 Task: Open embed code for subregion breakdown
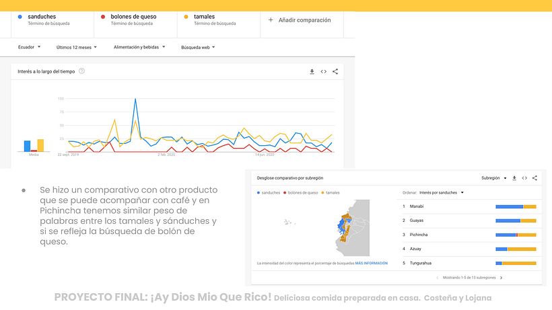point(524,178)
